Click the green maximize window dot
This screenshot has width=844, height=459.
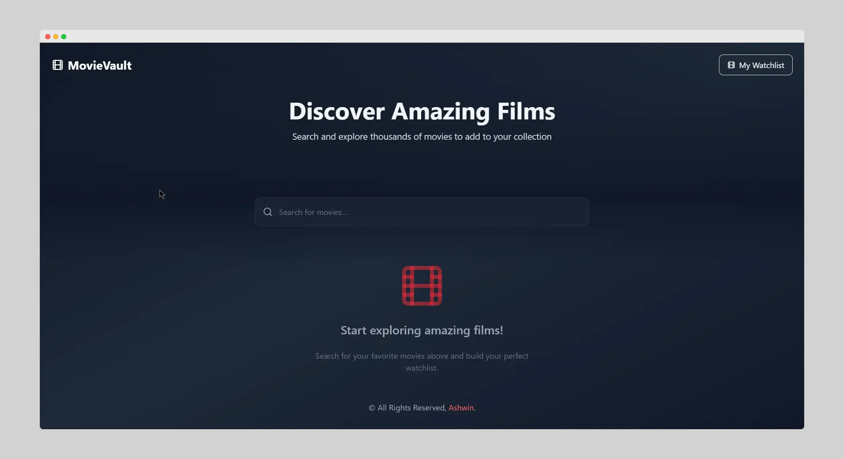[64, 37]
